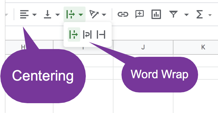
Task: Open the horizontal align dropdown arrow
Action: tap(34, 15)
